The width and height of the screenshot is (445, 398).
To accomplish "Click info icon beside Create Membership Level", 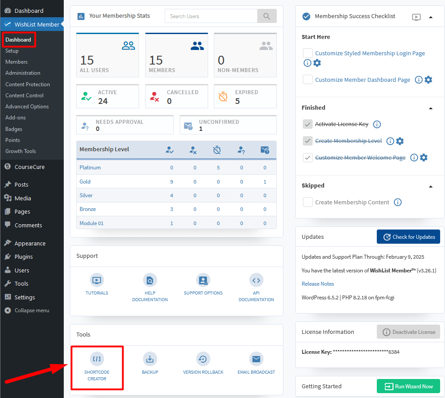I will click(390, 141).
